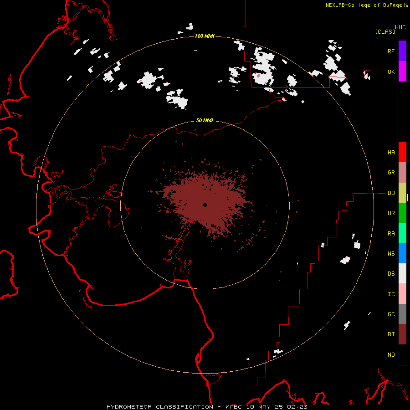
Task: Click the red HA legend swatch
Action: pos(402,152)
